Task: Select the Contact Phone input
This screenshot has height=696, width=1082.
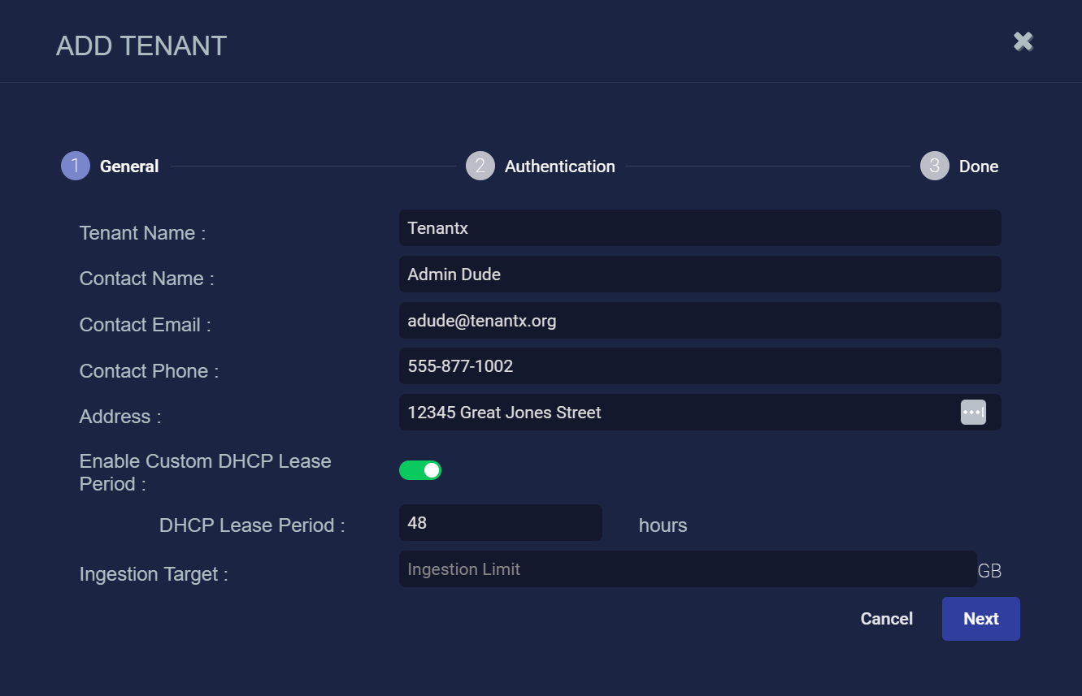Action: pos(699,366)
